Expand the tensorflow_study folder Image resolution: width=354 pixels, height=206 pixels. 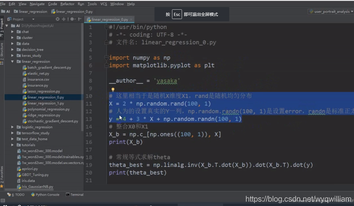[x=12, y=133]
